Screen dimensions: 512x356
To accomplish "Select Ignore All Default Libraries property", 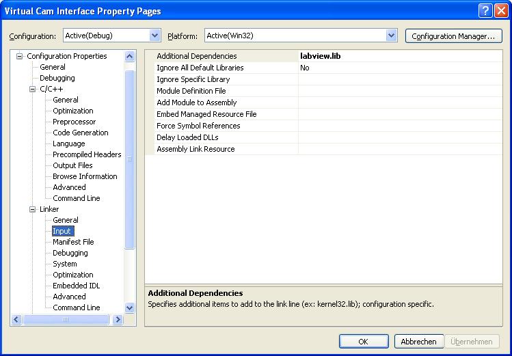I will click(x=200, y=68).
